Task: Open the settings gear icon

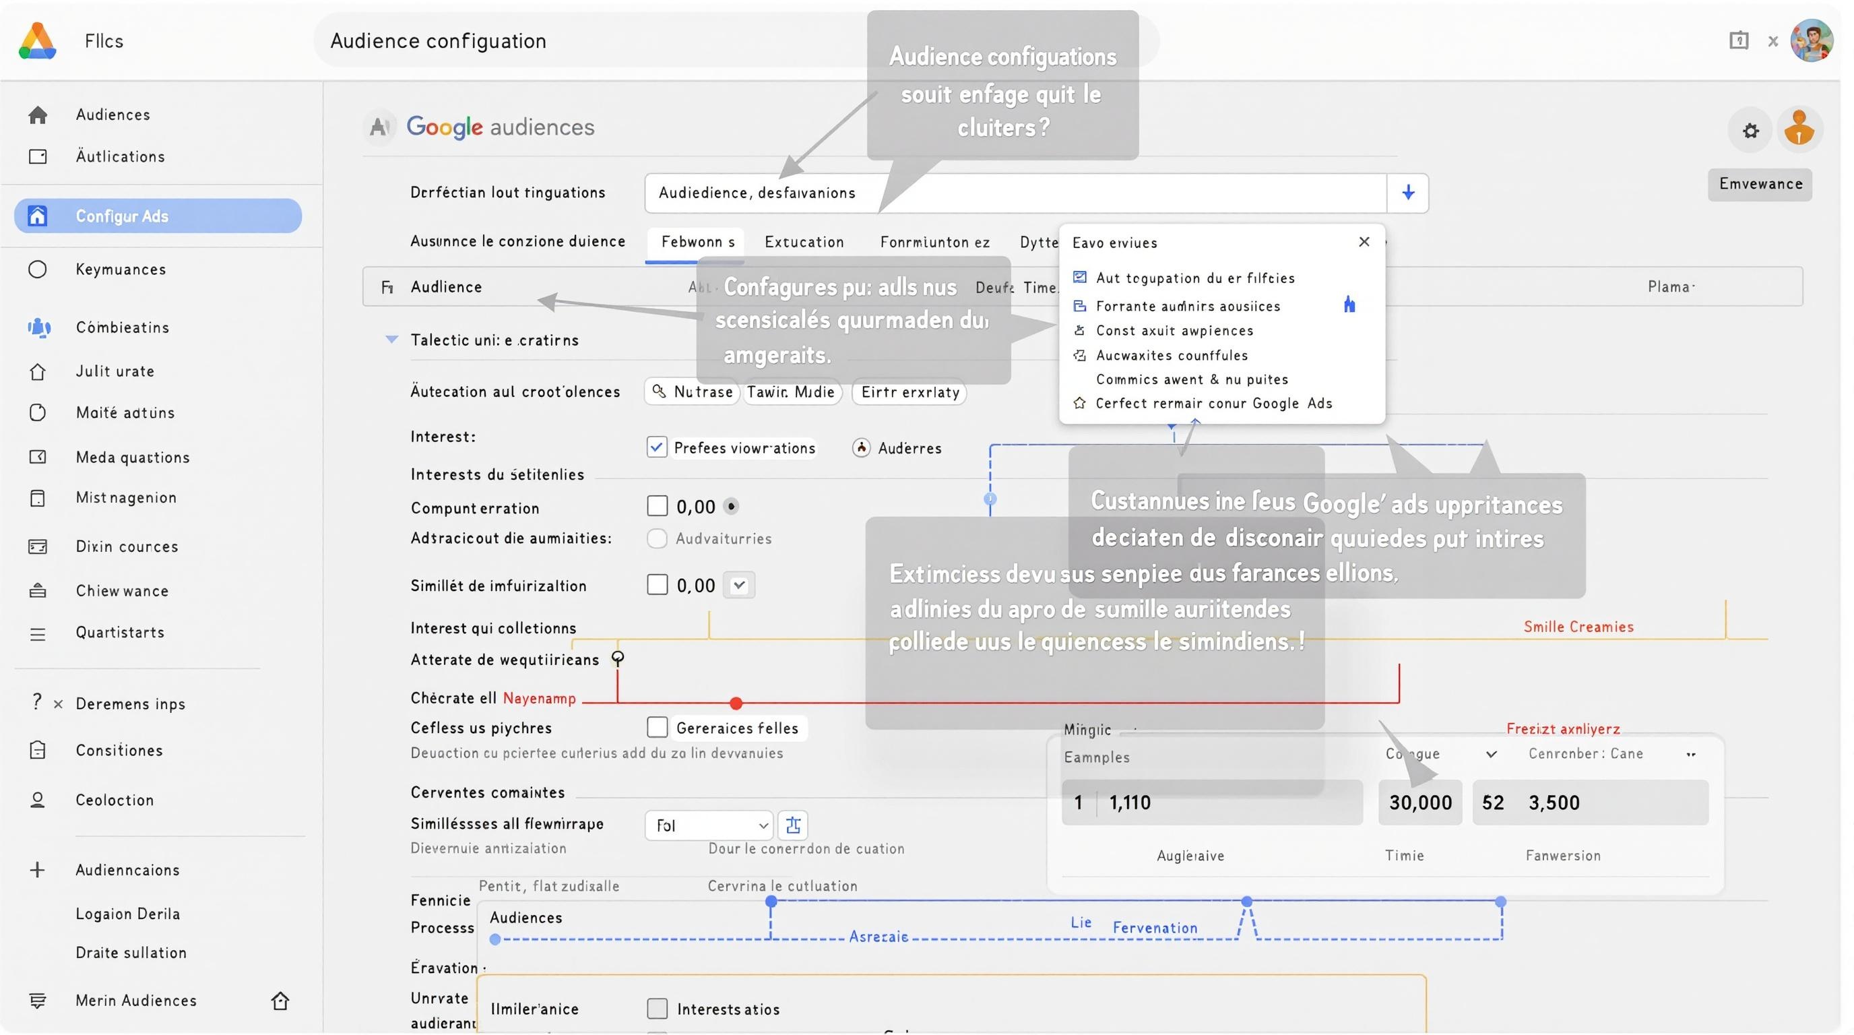Action: tap(1750, 131)
